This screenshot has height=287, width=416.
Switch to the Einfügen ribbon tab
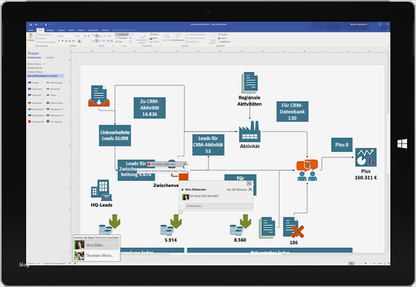pyautogui.click(x=49, y=30)
